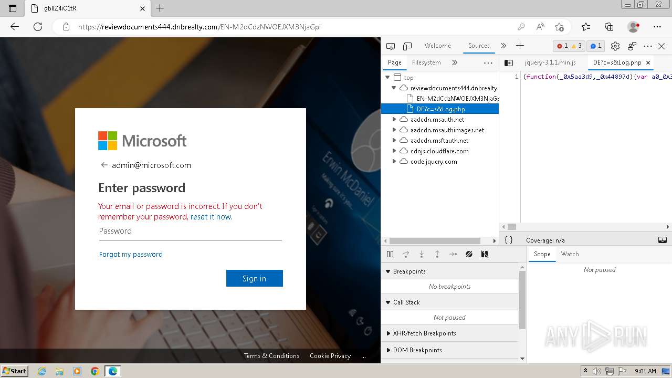
Task: Click the password key icon in address bar
Action: (x=521, y=27)
